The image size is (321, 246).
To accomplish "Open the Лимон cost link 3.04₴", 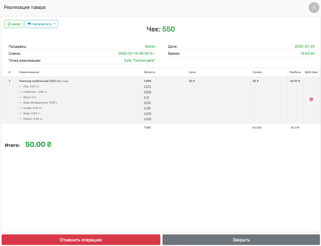I will 147,119.
